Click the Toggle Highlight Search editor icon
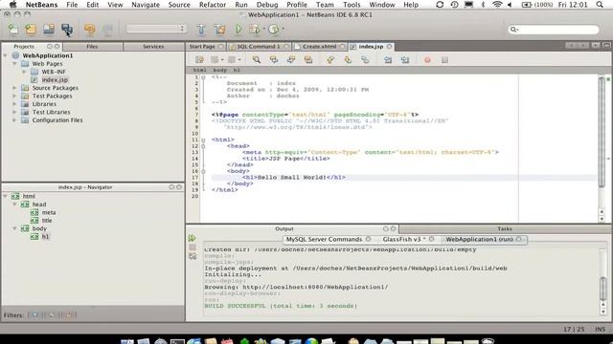Screen dimensions: 613x344 [x=308, y=59]
